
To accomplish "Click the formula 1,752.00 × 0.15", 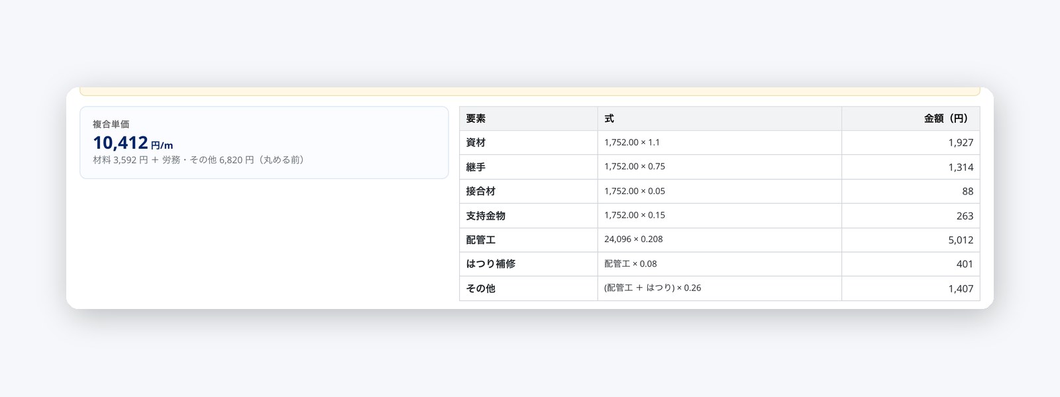I will pos(635,215).
